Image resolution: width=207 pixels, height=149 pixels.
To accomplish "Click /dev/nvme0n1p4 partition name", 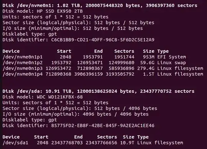I will [x=23, y=74].
